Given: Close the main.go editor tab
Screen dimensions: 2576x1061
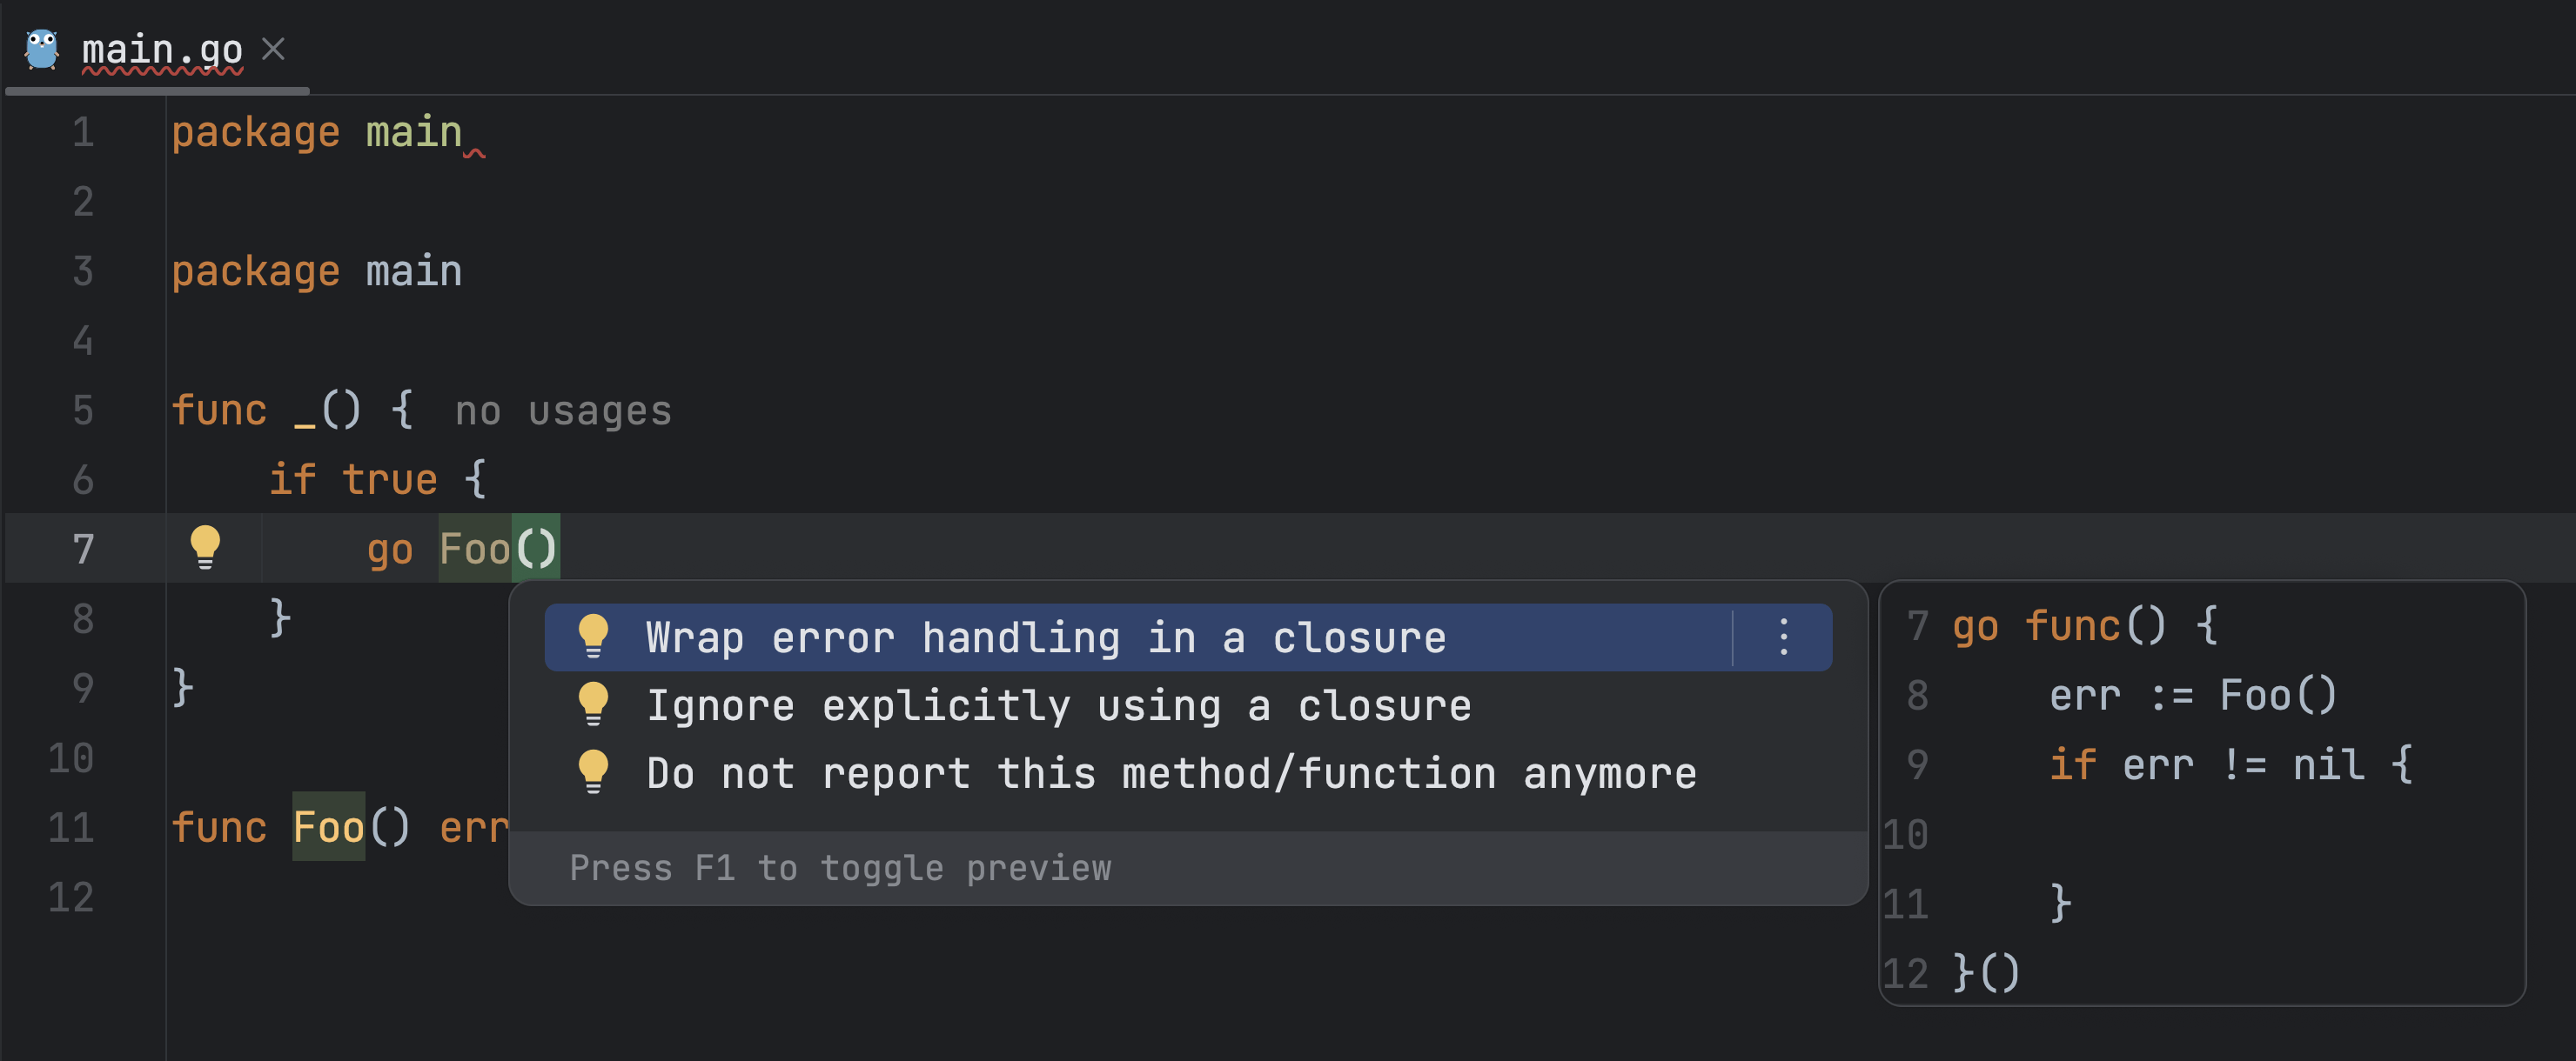Looking at the screenshot, I should (x=273, y=49).
